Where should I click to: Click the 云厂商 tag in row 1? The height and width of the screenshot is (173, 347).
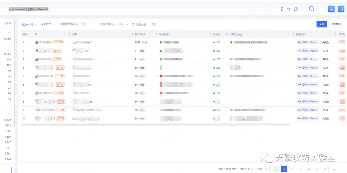tap(58, 42)
